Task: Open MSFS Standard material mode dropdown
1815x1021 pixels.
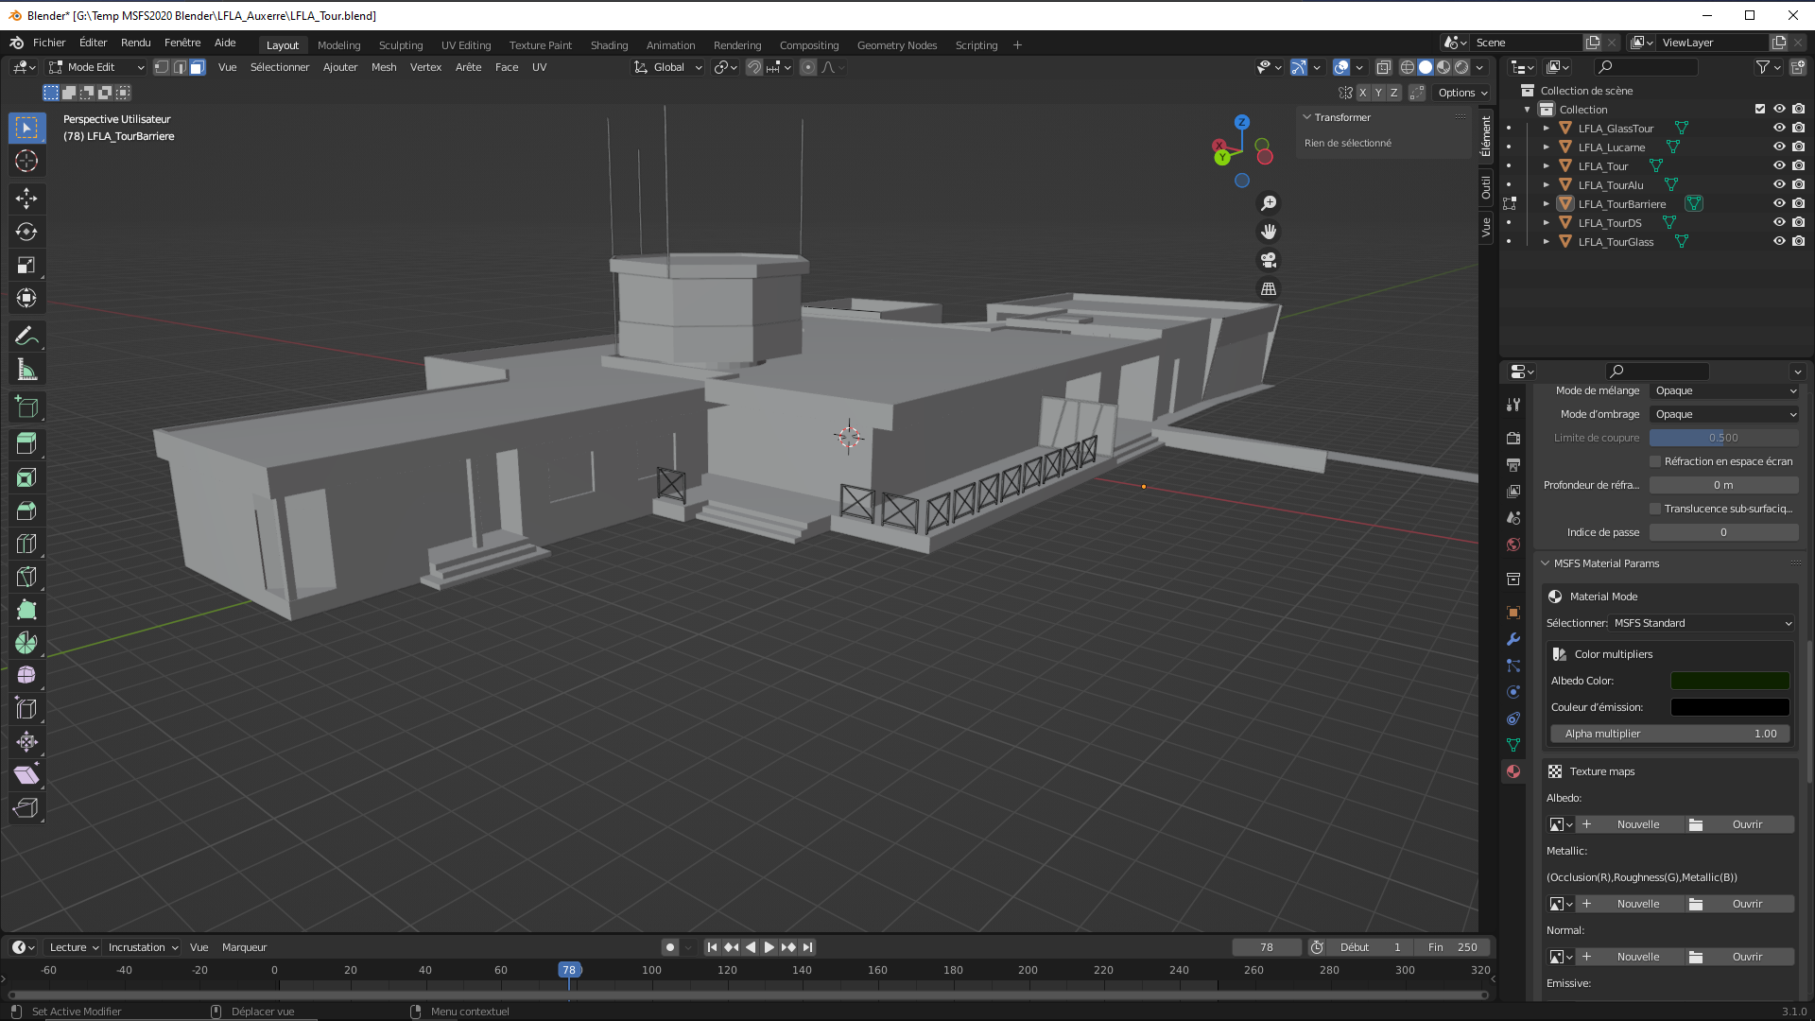Action: [1702, 623]
